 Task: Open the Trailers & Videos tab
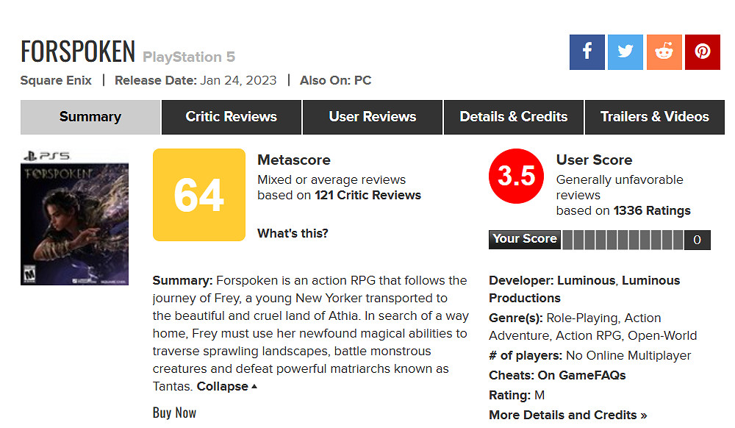coord(655,117)
